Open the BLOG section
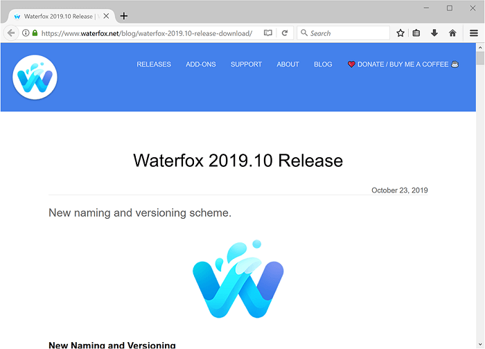The image size is (485, 349). 323,64
